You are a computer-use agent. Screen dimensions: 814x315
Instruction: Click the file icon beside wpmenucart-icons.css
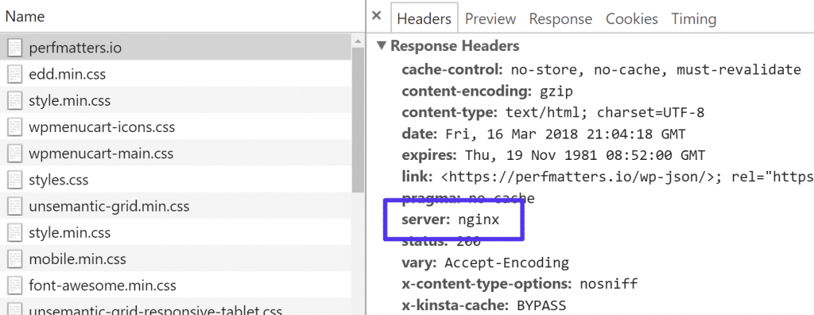click(x=15, y=126)
